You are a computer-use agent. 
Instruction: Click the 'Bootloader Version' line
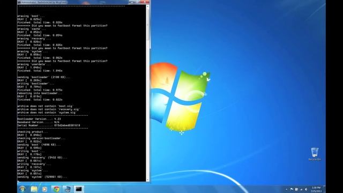[x=39, y=119]
